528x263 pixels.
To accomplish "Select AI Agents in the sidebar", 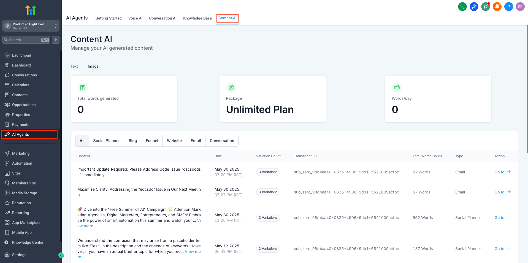I will pos(29,134).
